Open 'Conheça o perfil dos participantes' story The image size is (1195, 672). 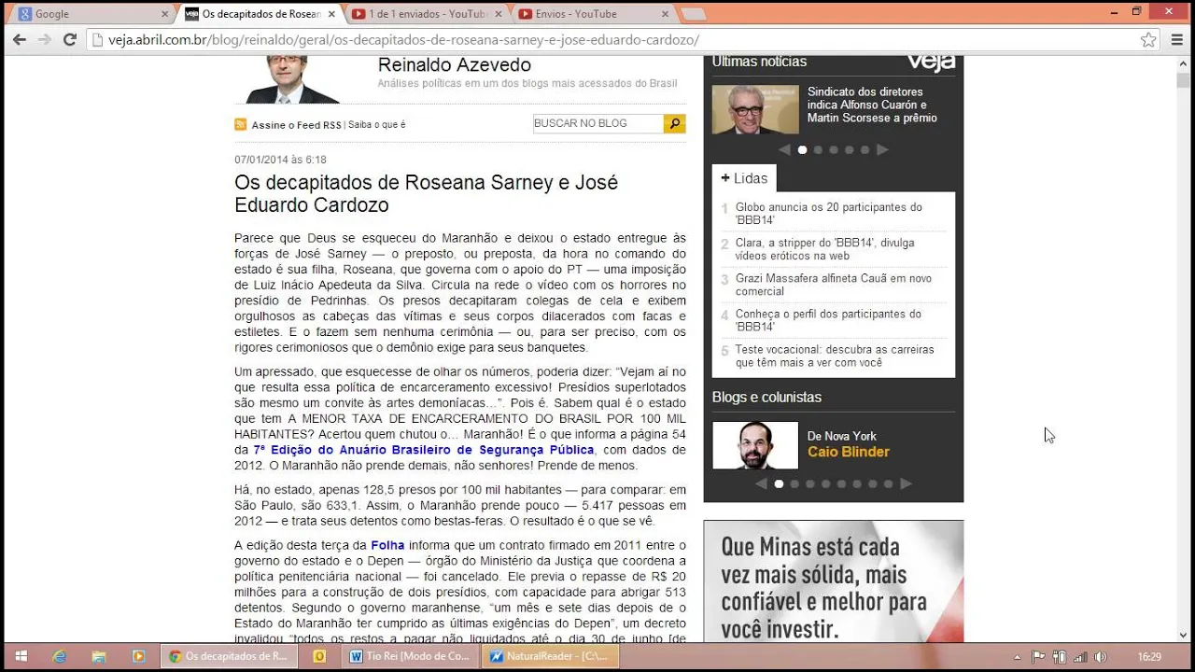pyautogui.click(x=829, y=320)
